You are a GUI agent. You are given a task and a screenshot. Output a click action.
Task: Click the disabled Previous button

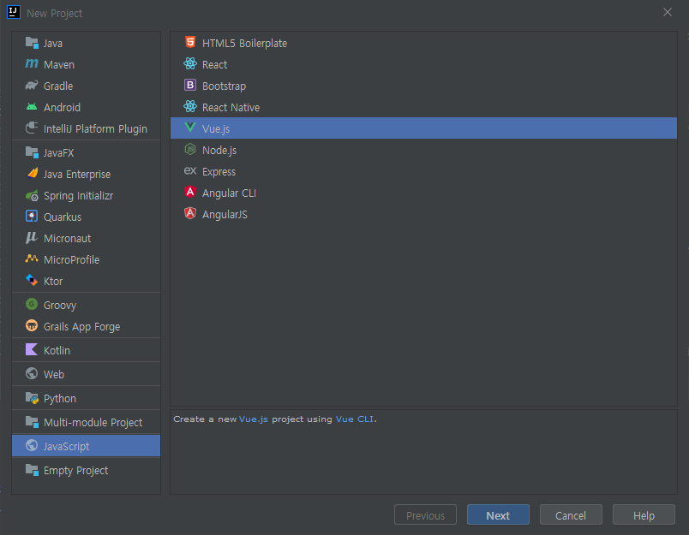[425, 514]
